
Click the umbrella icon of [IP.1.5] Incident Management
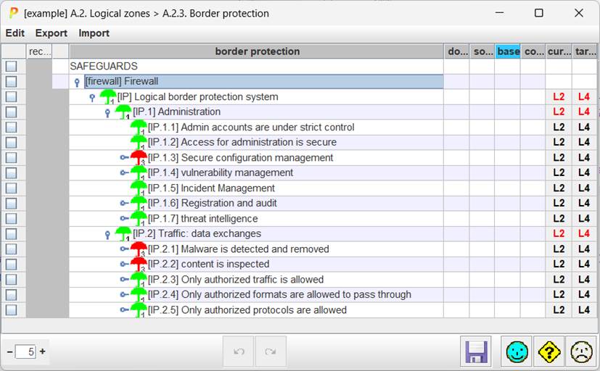click(x=139, y=188)
